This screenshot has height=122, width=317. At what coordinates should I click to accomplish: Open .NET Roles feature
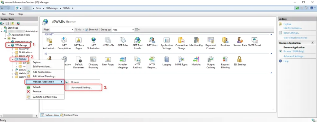pyautogui.click(x=123, y=42)
